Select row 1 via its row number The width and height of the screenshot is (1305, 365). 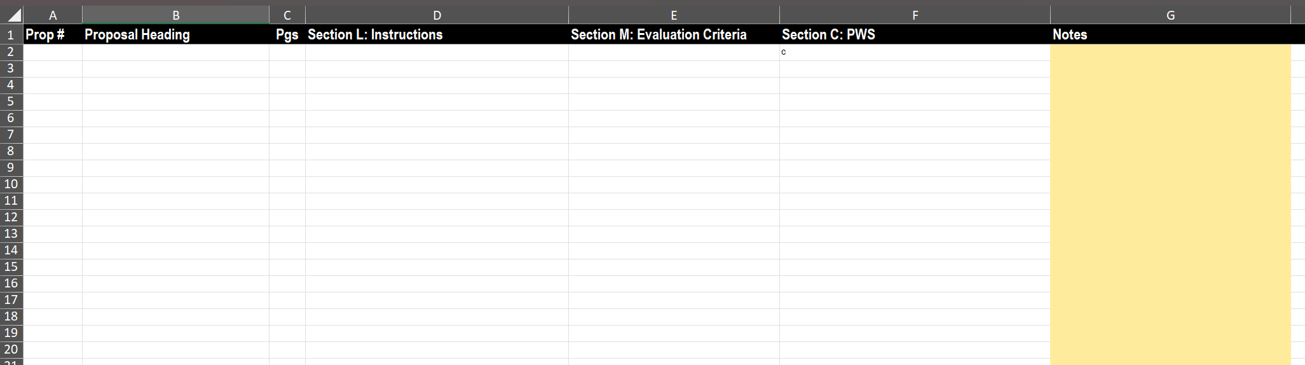coord(11,34)
